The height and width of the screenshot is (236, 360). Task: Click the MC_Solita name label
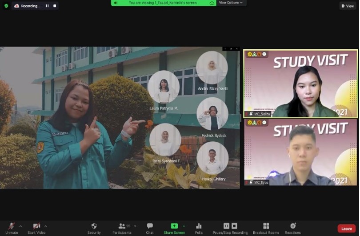(x=262, y=114)
